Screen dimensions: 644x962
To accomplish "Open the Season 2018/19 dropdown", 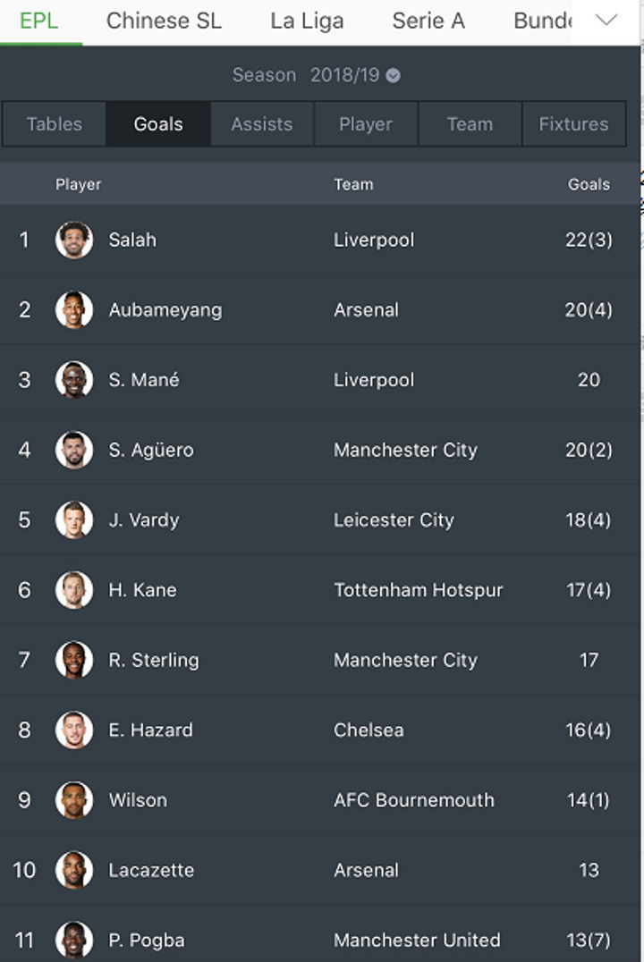I will tap(354, 75).
